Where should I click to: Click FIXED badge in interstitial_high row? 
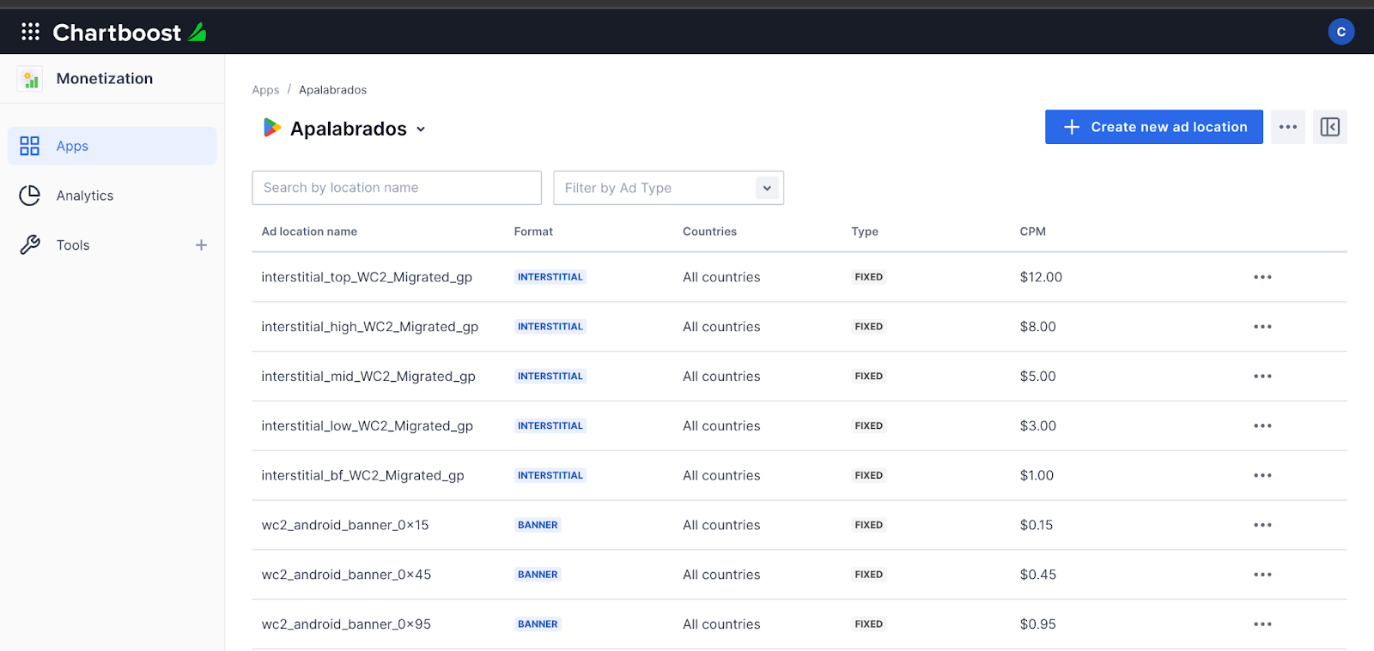pos(868,327)
